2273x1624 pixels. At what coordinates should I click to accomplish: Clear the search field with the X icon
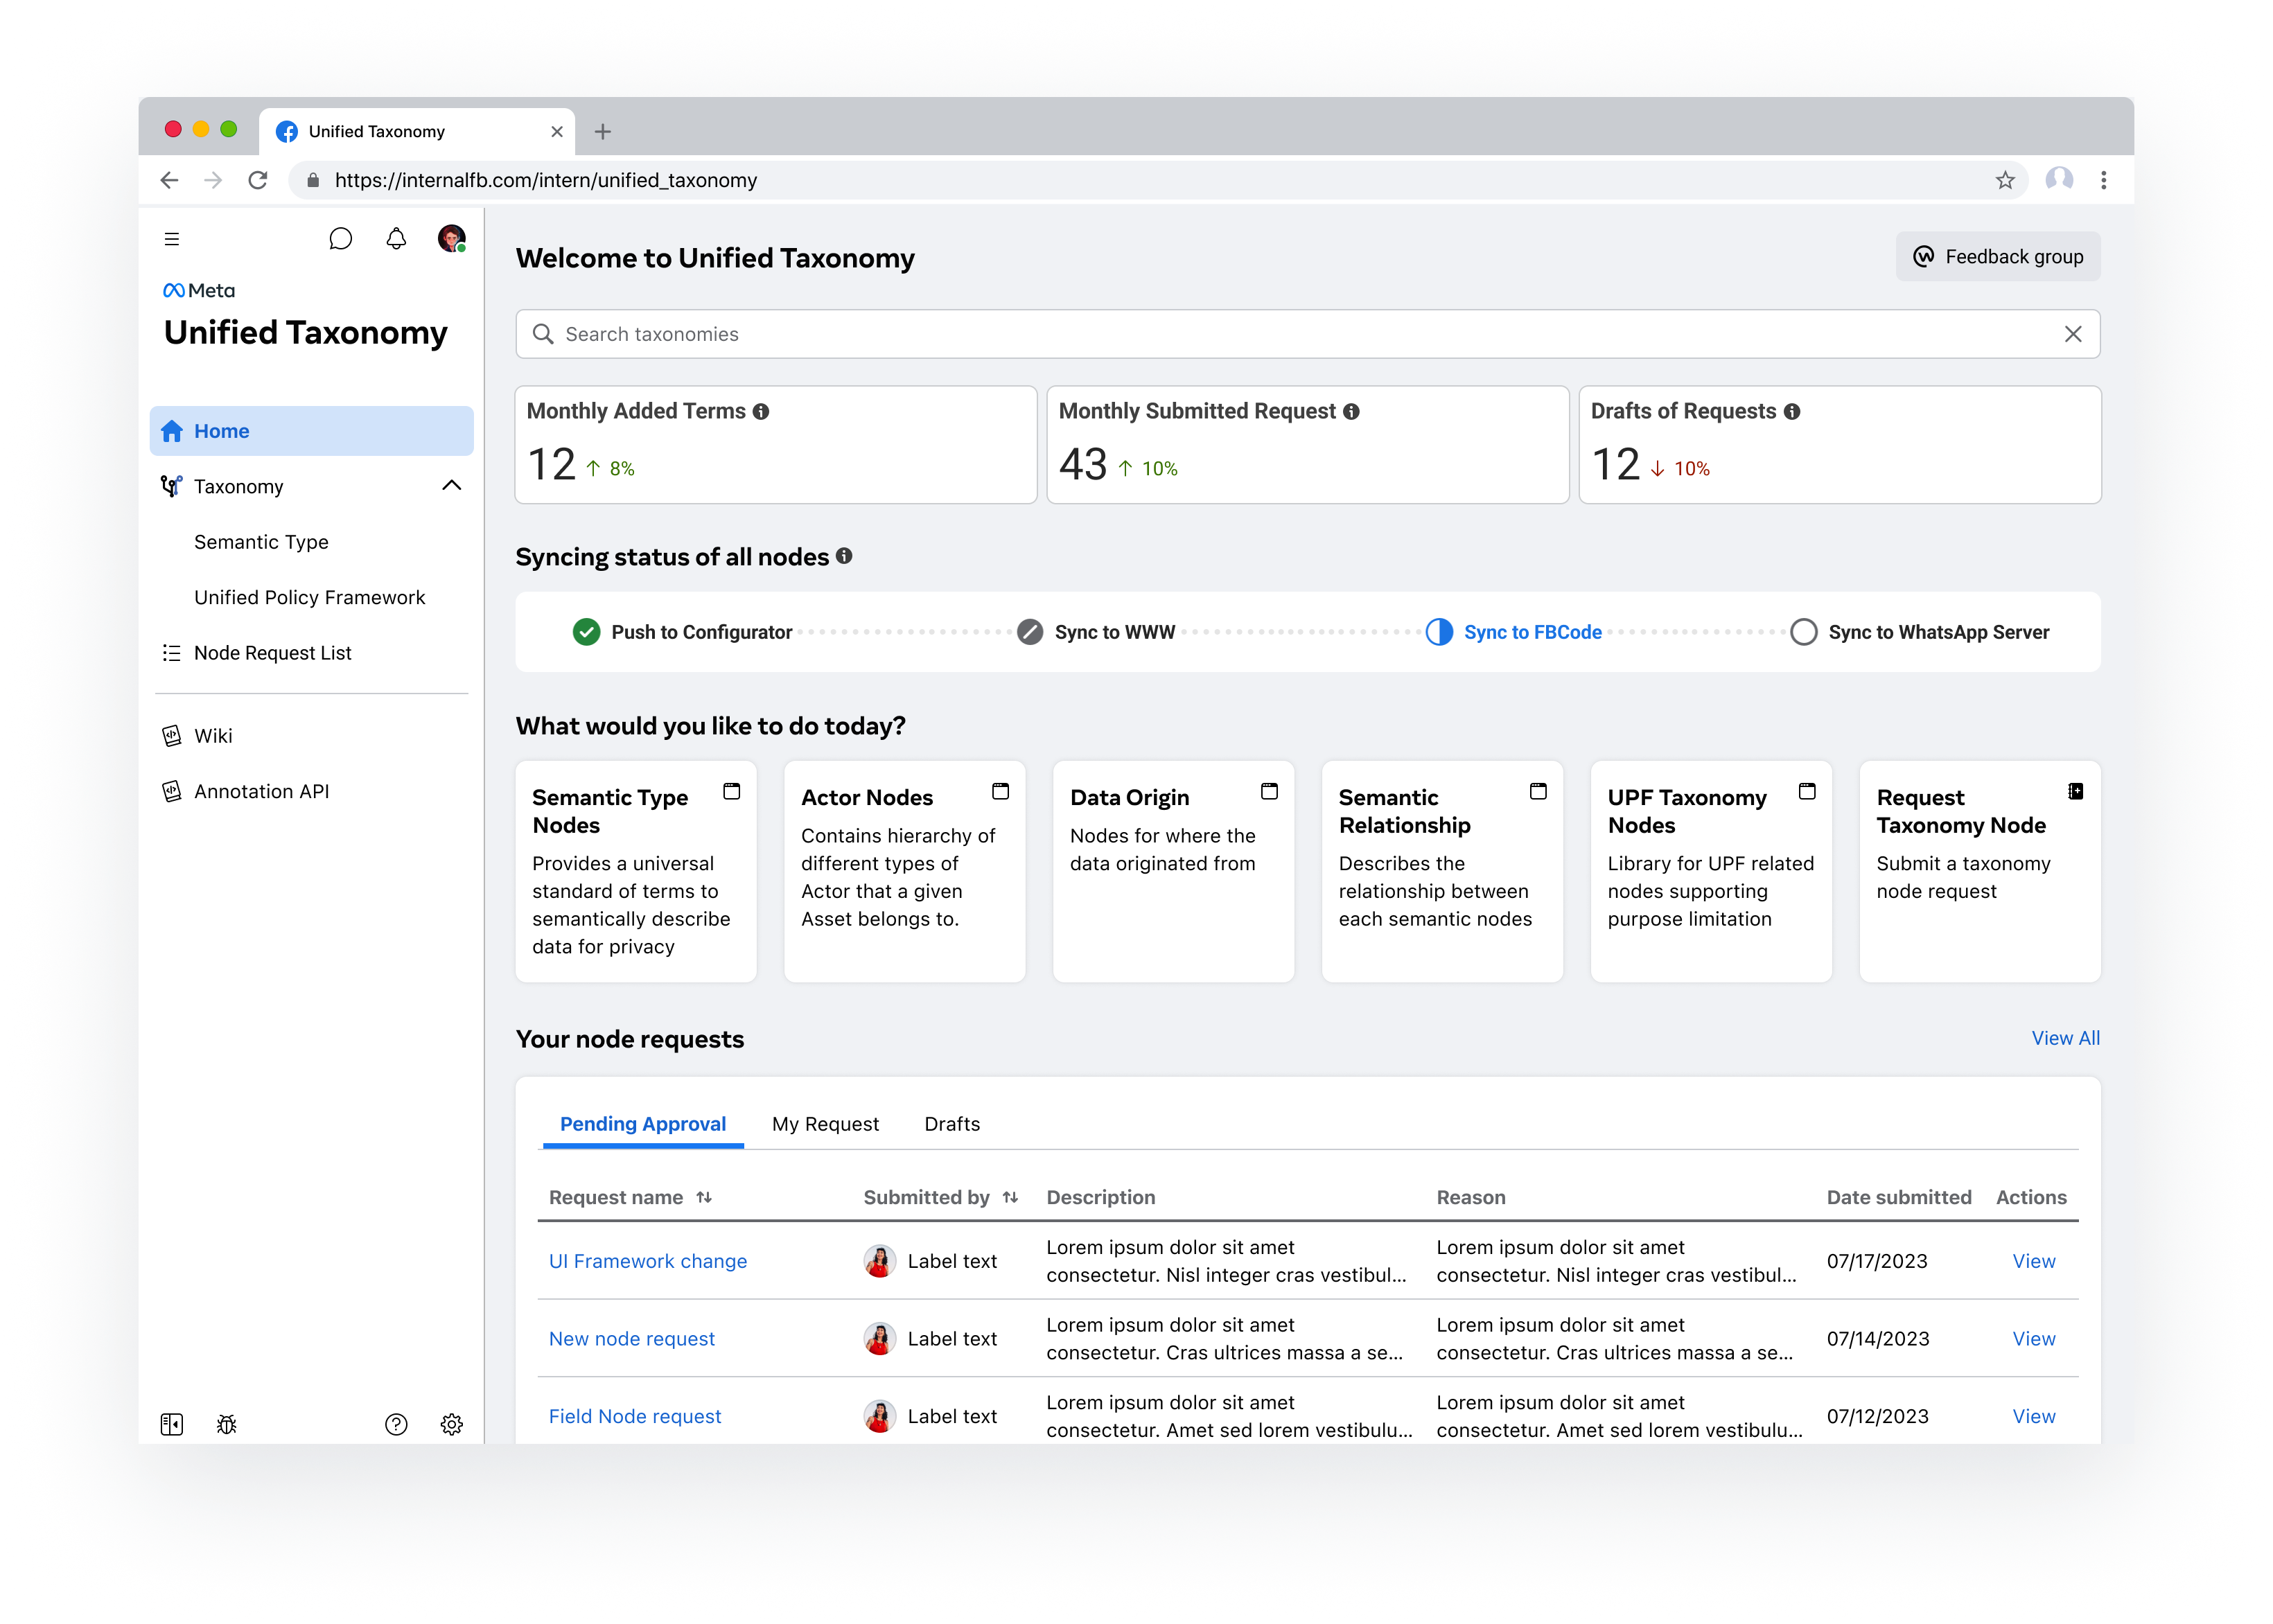click(x=2073, y=334)
